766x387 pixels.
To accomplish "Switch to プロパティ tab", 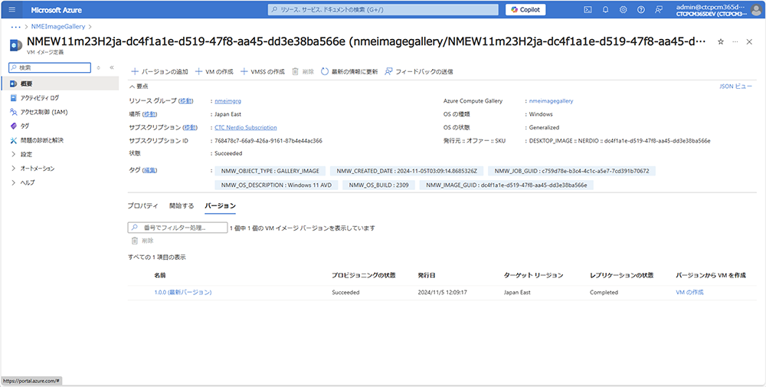I will tap(142, 205).
